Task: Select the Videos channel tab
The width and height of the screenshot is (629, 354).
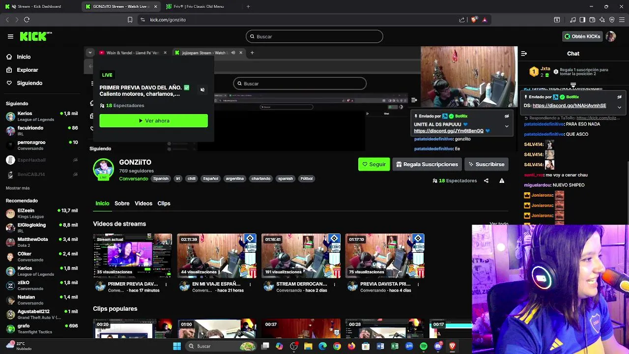Action: coord(143,203)
